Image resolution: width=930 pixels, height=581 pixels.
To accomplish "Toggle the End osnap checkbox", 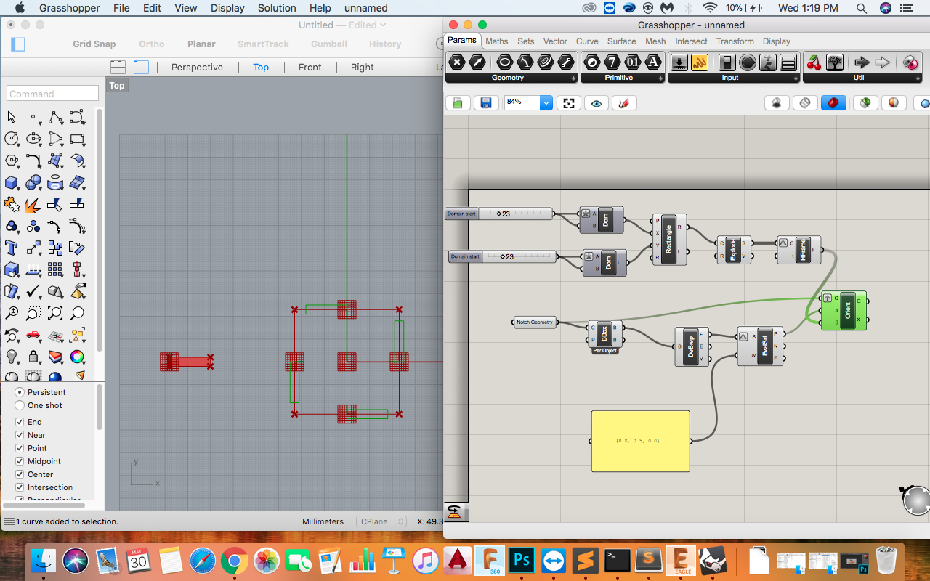I will [x=20, y=422].
